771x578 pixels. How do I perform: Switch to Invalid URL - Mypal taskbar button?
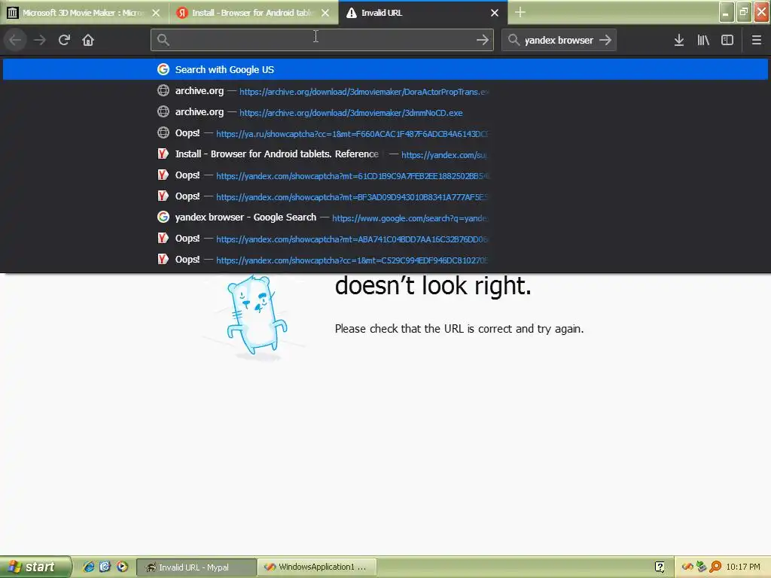[197, 567]
